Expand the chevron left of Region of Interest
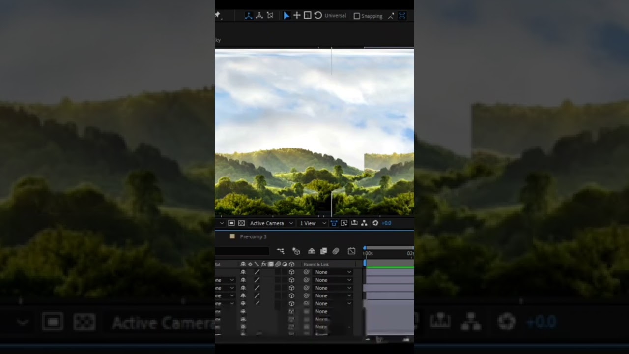The image size is (629, 354). pos(222,223)
